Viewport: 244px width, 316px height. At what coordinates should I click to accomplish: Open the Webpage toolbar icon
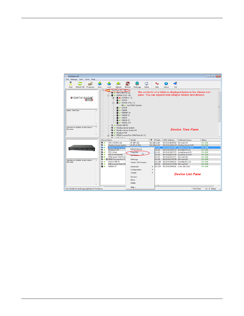click(137, 85)
